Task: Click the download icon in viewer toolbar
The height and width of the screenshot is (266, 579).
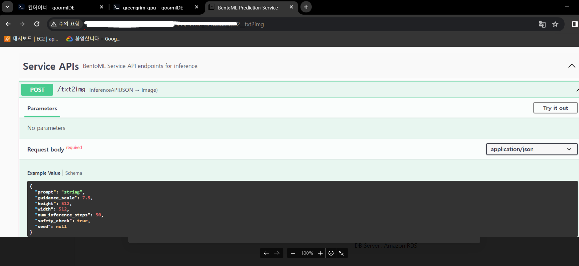Action: pos(331,253)
